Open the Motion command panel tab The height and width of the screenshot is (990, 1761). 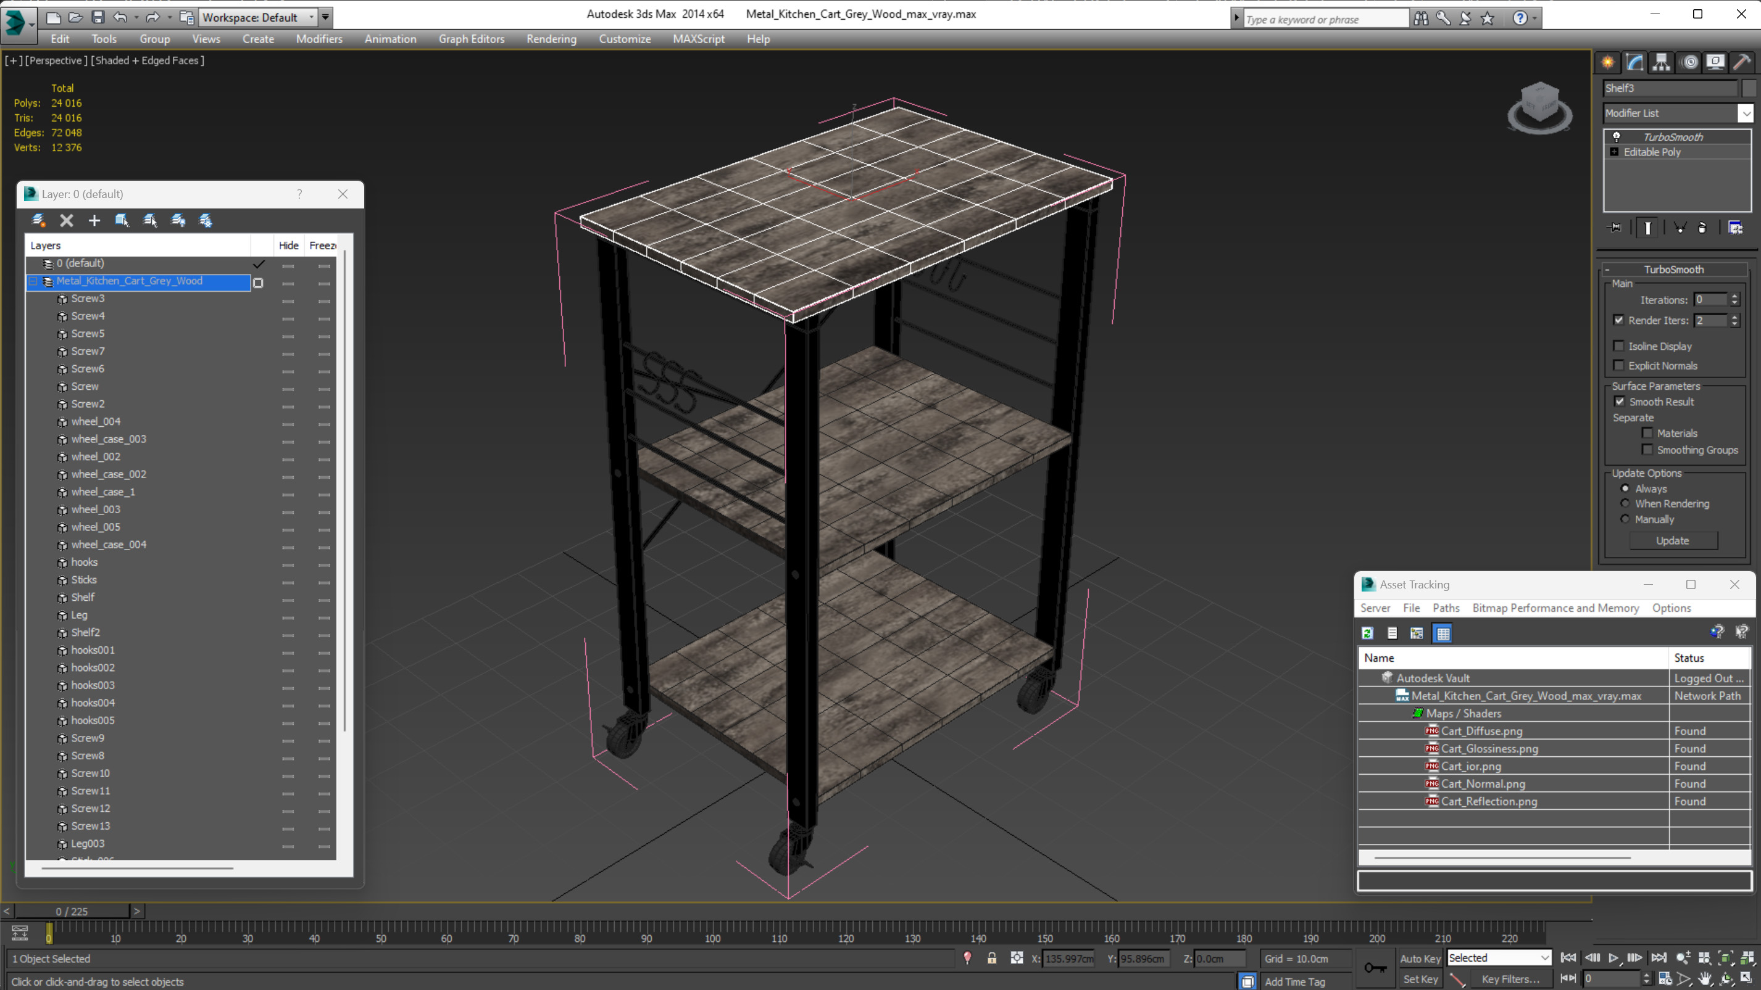pos(1689,63)
